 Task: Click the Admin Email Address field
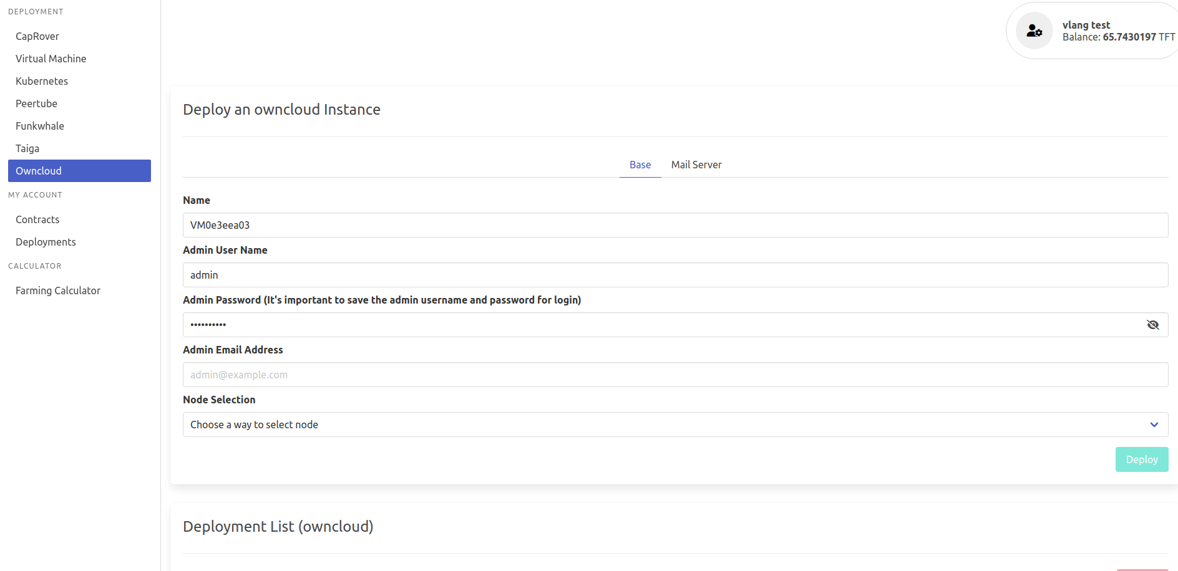(675, 374)
